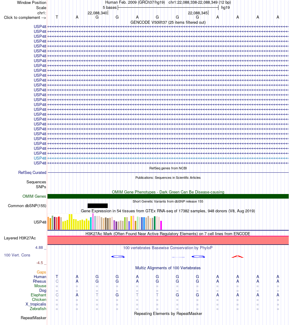Open 'Repeating Elements by RepeatMasker' title
Image resolution: width=289 pixels, height=325 pixels.
[168, 314]
